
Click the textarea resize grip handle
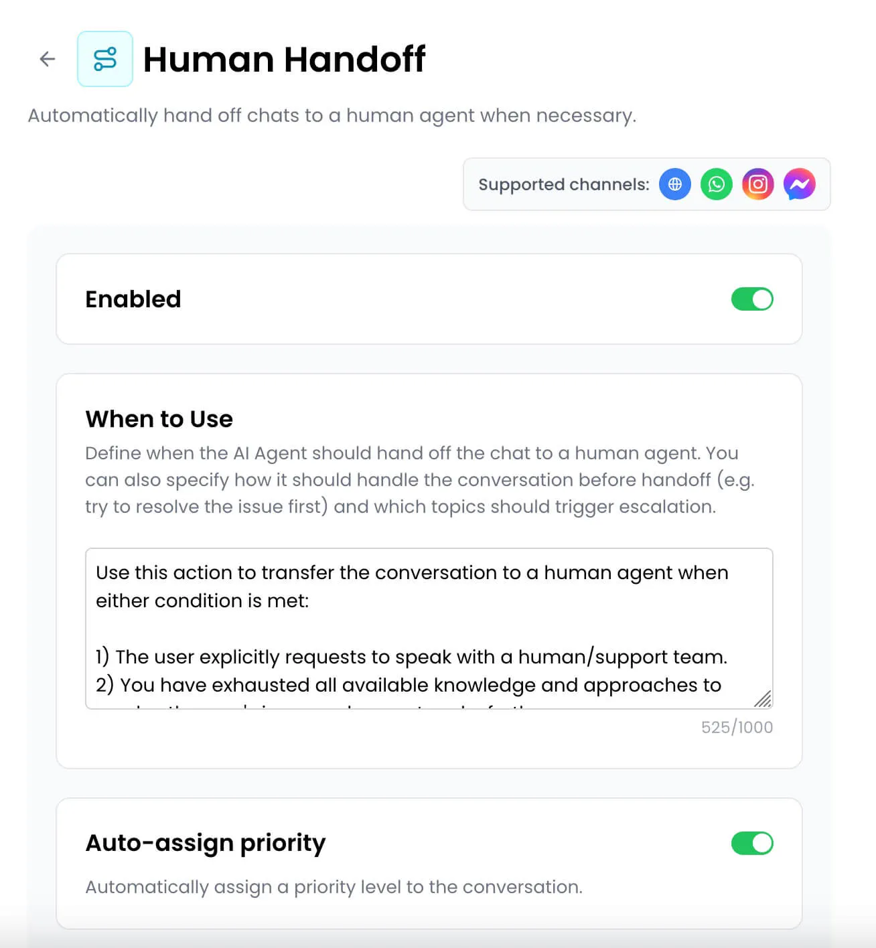click(763, 699)
